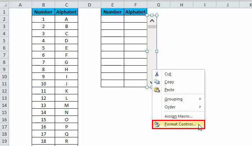Click the Number header in column E
The height and width of the screenshot is (146, 252).
click(112, 12)
